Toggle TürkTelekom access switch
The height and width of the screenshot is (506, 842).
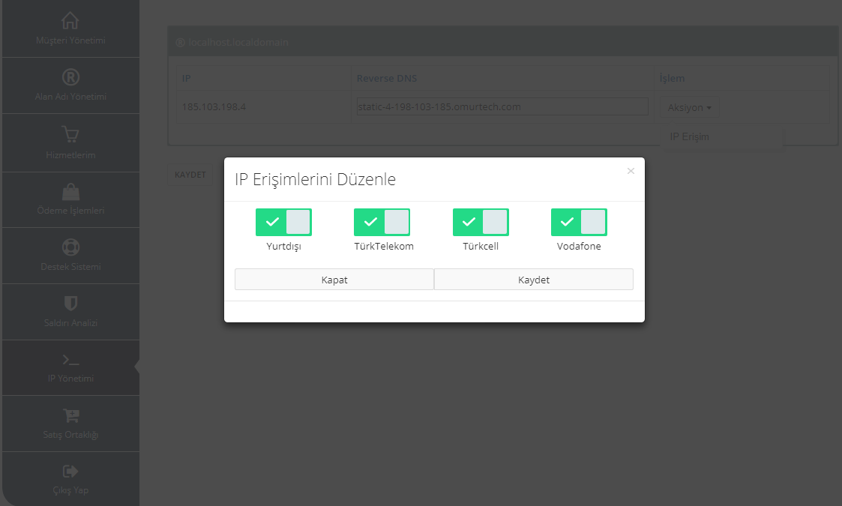coord(382,222)
